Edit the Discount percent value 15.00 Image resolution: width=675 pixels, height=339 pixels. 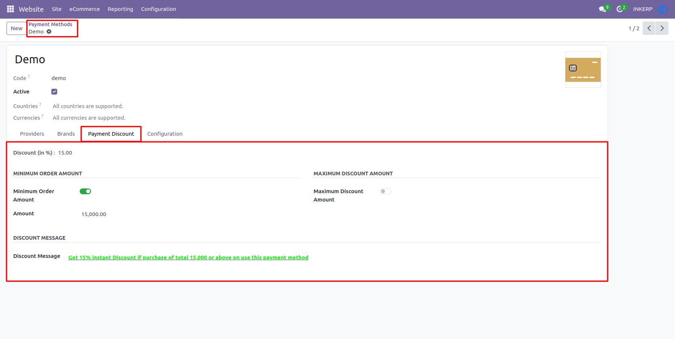[65, 153]
